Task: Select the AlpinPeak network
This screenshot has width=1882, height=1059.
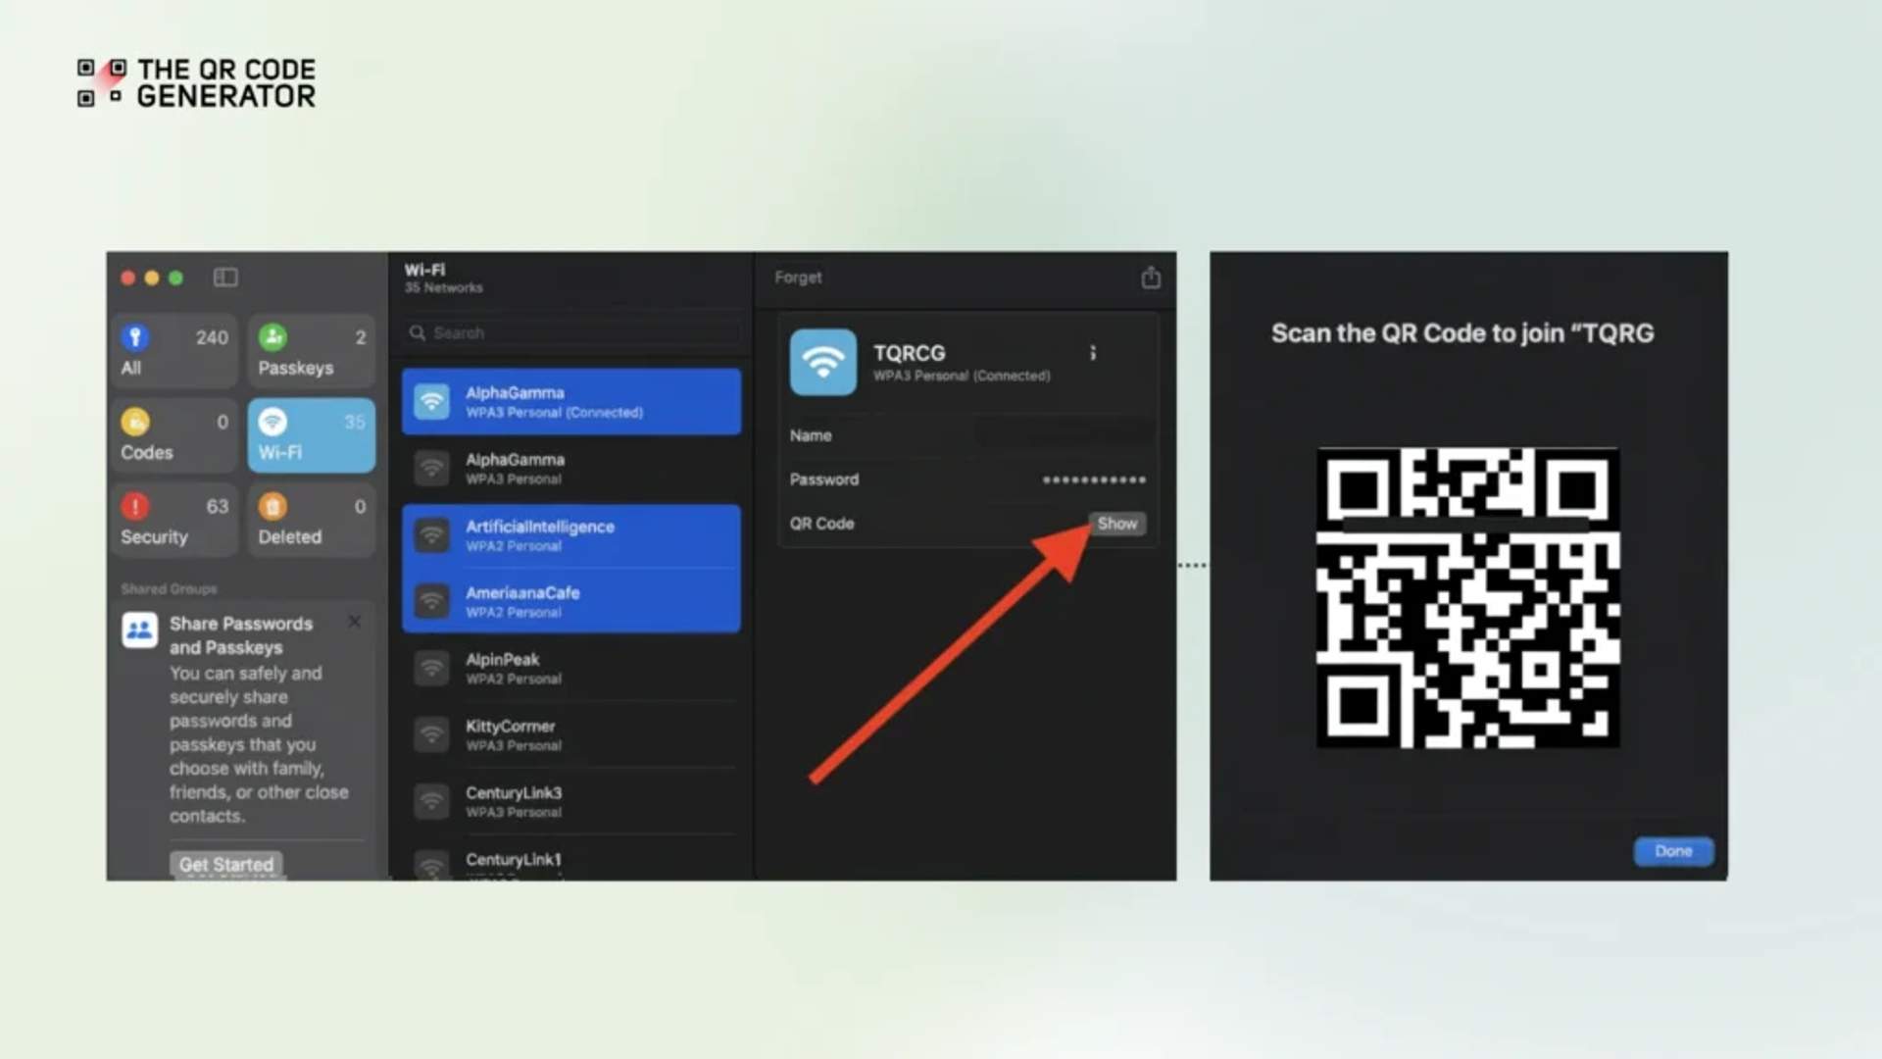Action: pyautogui.click(x=571, y=668)
